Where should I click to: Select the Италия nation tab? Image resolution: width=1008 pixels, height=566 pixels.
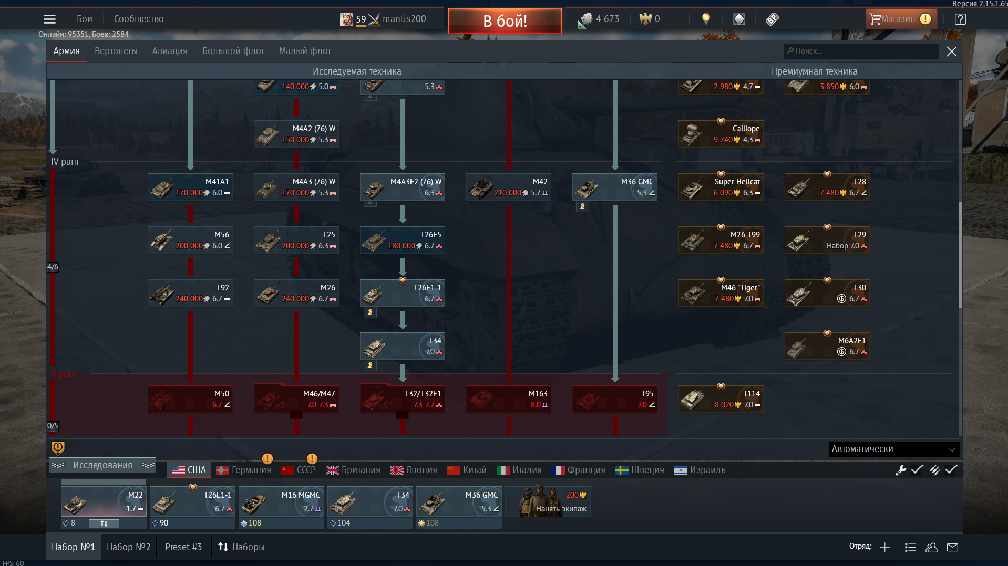coord(519,470)
